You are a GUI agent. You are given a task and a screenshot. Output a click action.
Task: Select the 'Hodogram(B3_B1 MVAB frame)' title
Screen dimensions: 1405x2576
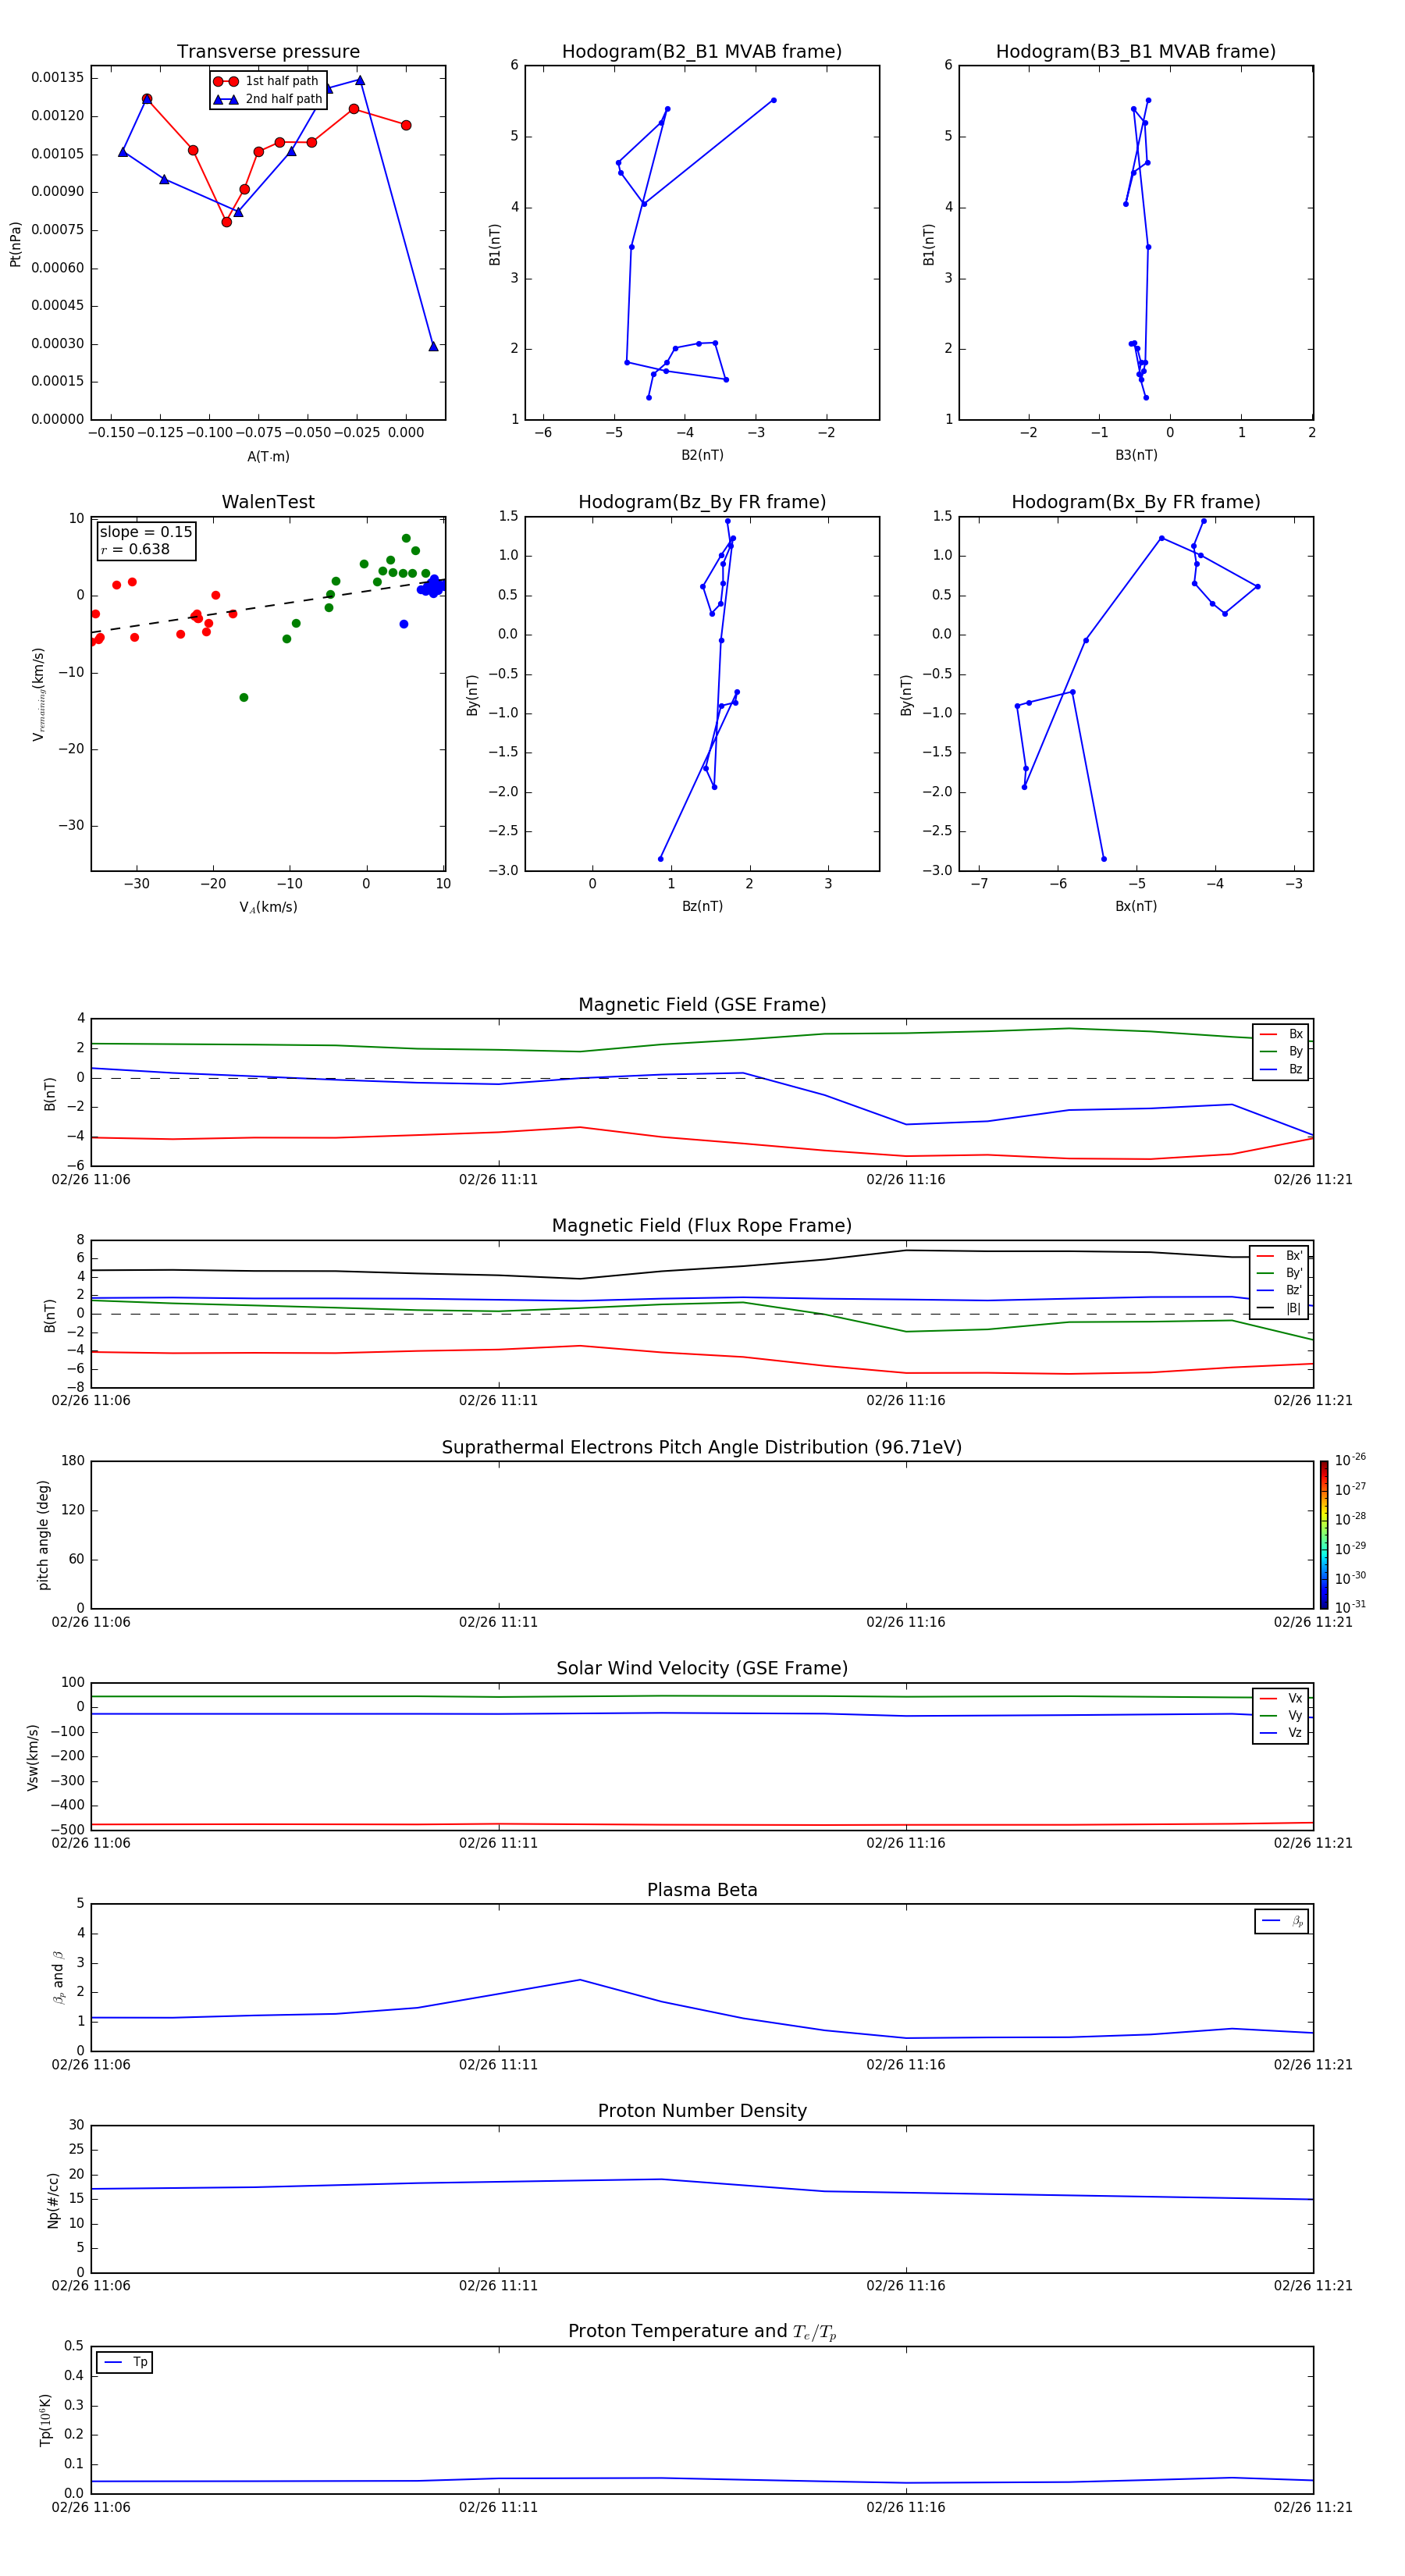tap(1136, 52)
